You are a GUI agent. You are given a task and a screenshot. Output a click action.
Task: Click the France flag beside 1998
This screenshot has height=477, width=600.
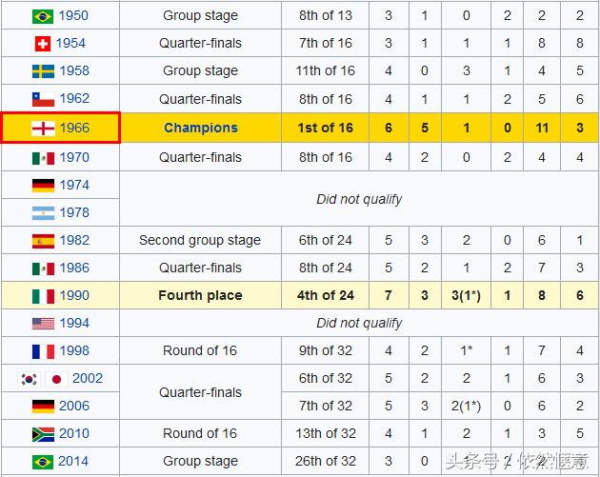[42, 351]
